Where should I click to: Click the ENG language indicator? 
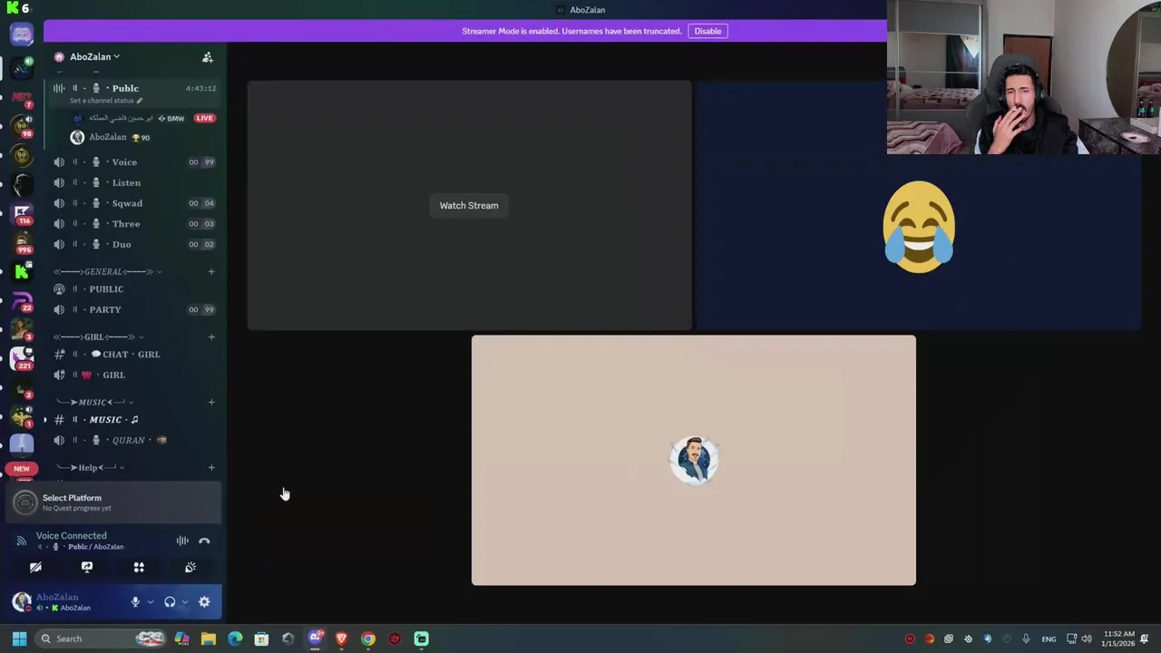[x=1049, y=639]
